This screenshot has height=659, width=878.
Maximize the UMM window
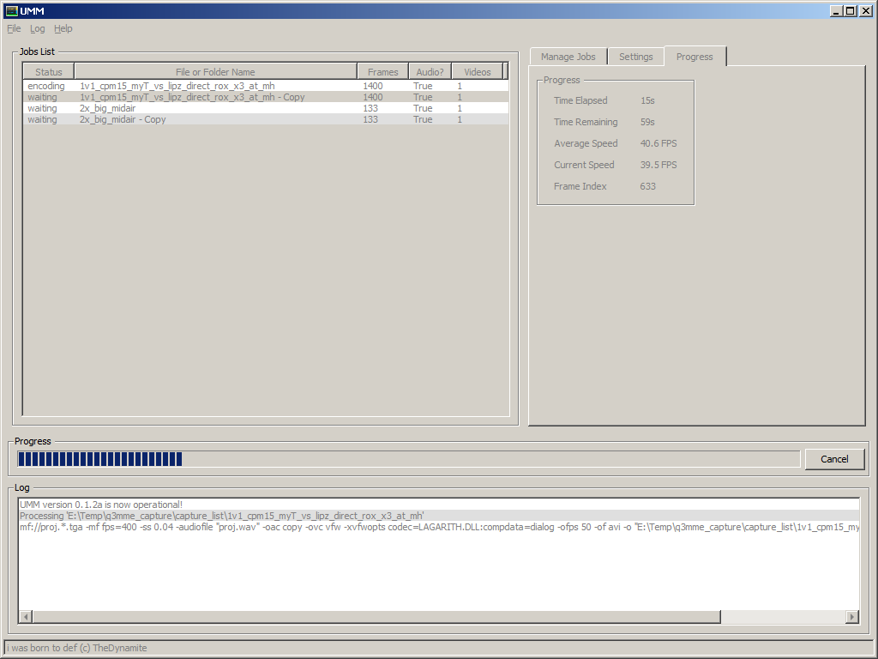tap(850, 11)
